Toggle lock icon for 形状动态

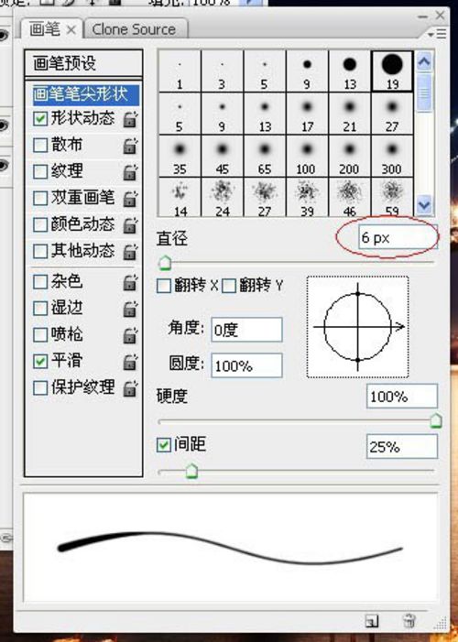pyautogui.click(x=130, y=119)
